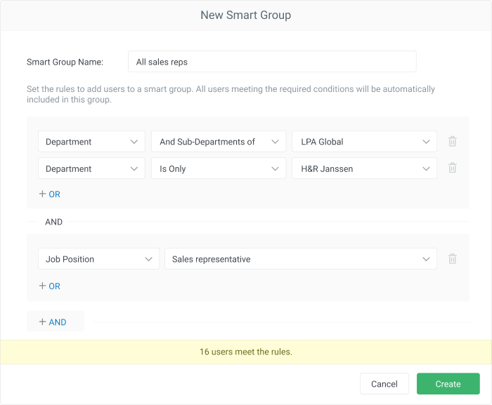Add OR condition under department rules

(50, 194)
